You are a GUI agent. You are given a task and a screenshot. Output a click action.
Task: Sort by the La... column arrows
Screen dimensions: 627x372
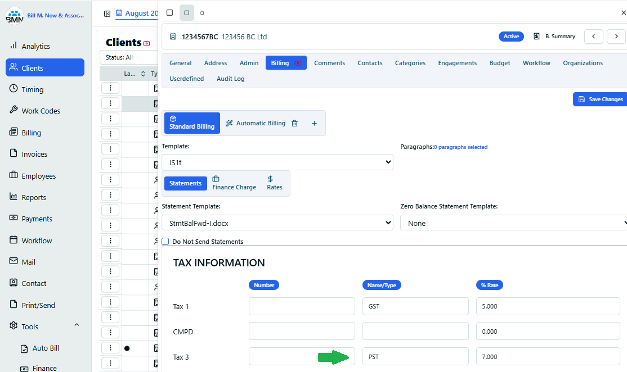143,74
